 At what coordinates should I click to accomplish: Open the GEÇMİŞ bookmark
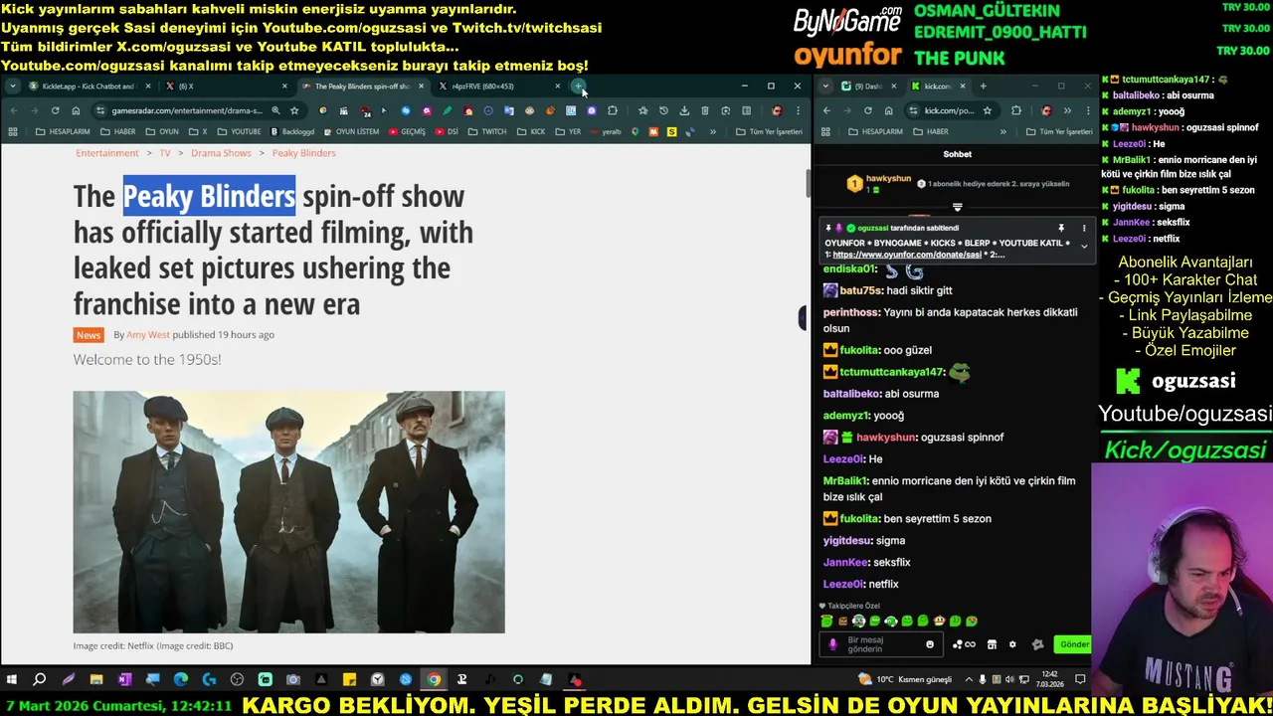407,131
